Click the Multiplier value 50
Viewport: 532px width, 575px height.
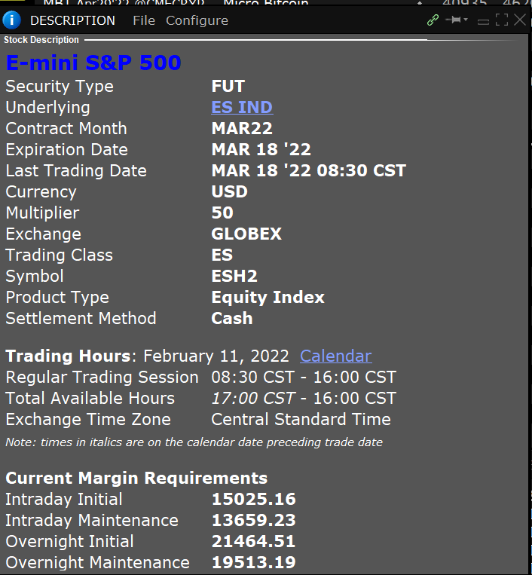coord(222,213)
